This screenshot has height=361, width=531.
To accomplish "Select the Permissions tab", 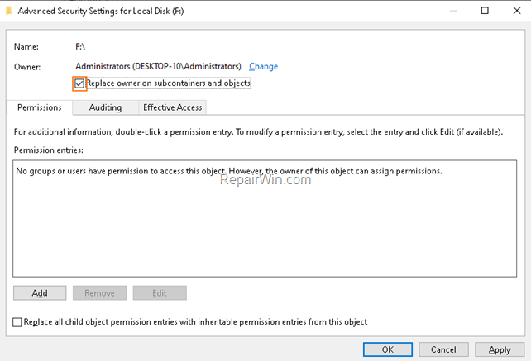I will pyautogui.click(x=39, y=107).
